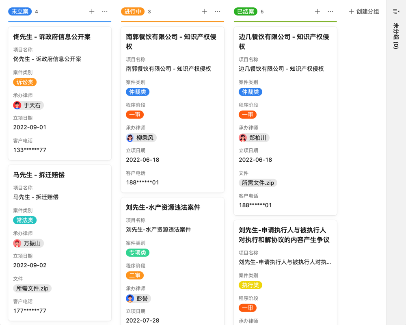Add a new card to the 已结案 column
The image size is (406, 325).
[x=317, y=11]
